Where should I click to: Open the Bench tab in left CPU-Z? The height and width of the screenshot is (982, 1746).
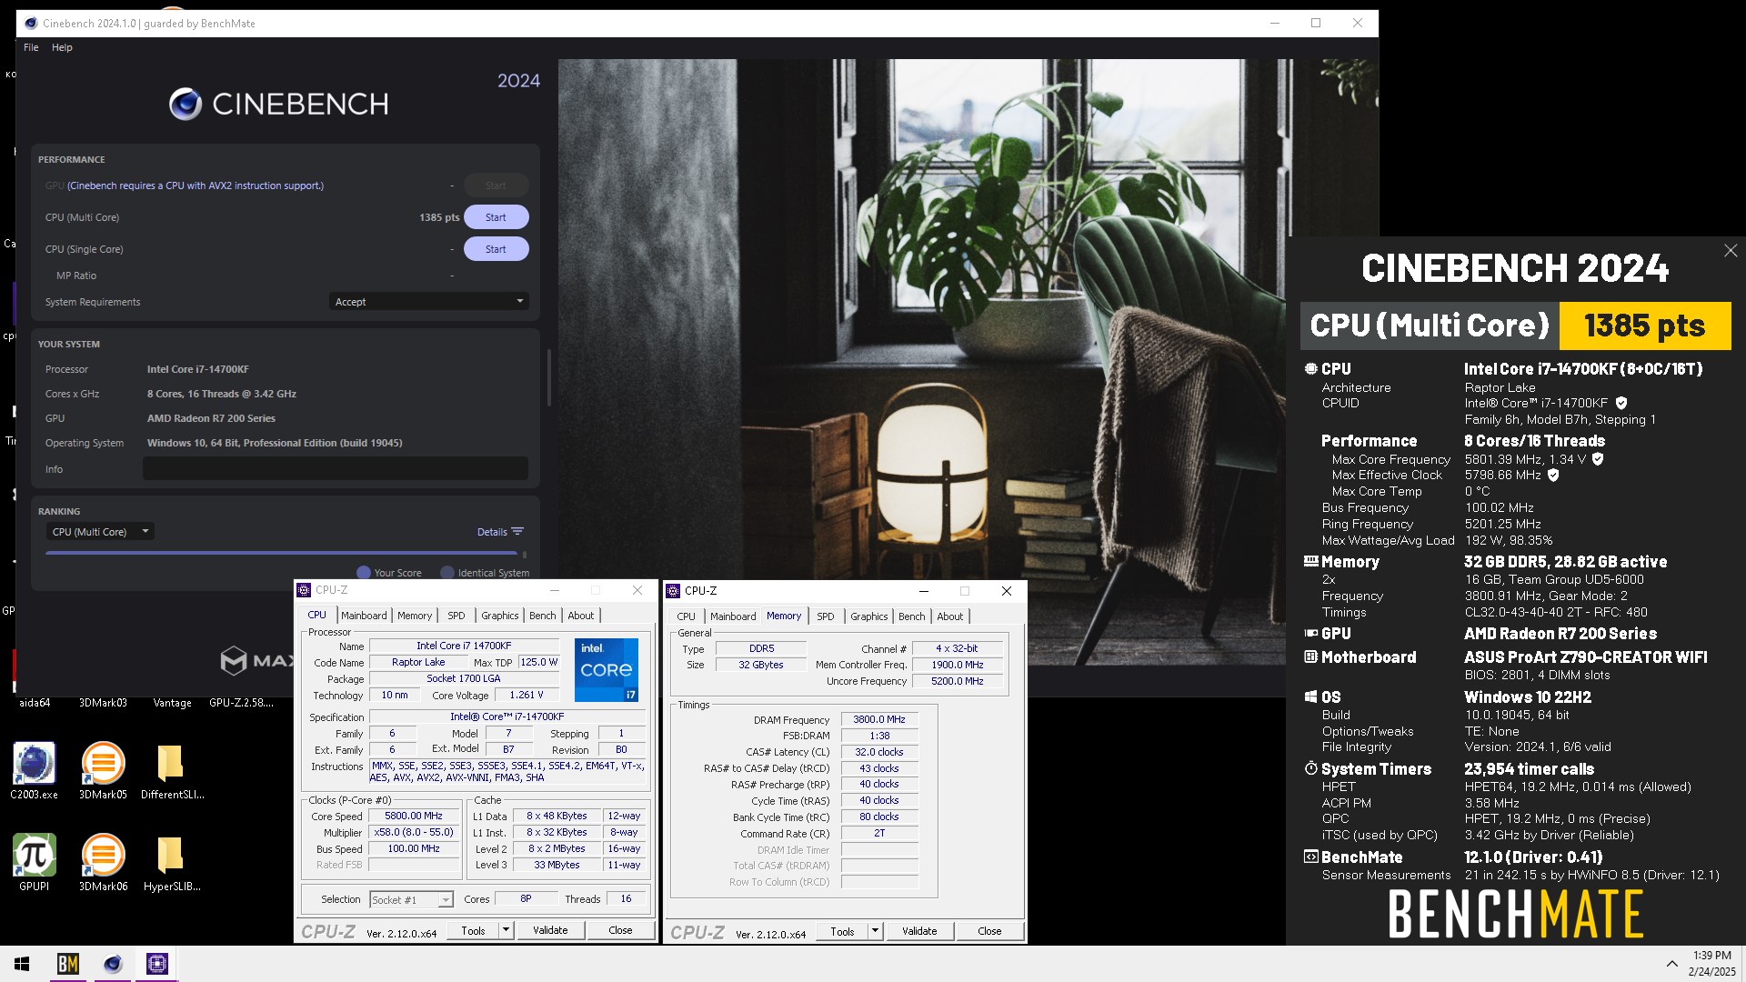click(543, 616)
